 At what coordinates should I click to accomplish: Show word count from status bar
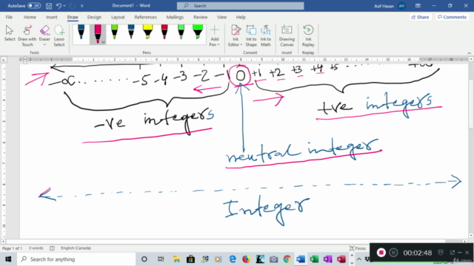[x=36, y=248]
